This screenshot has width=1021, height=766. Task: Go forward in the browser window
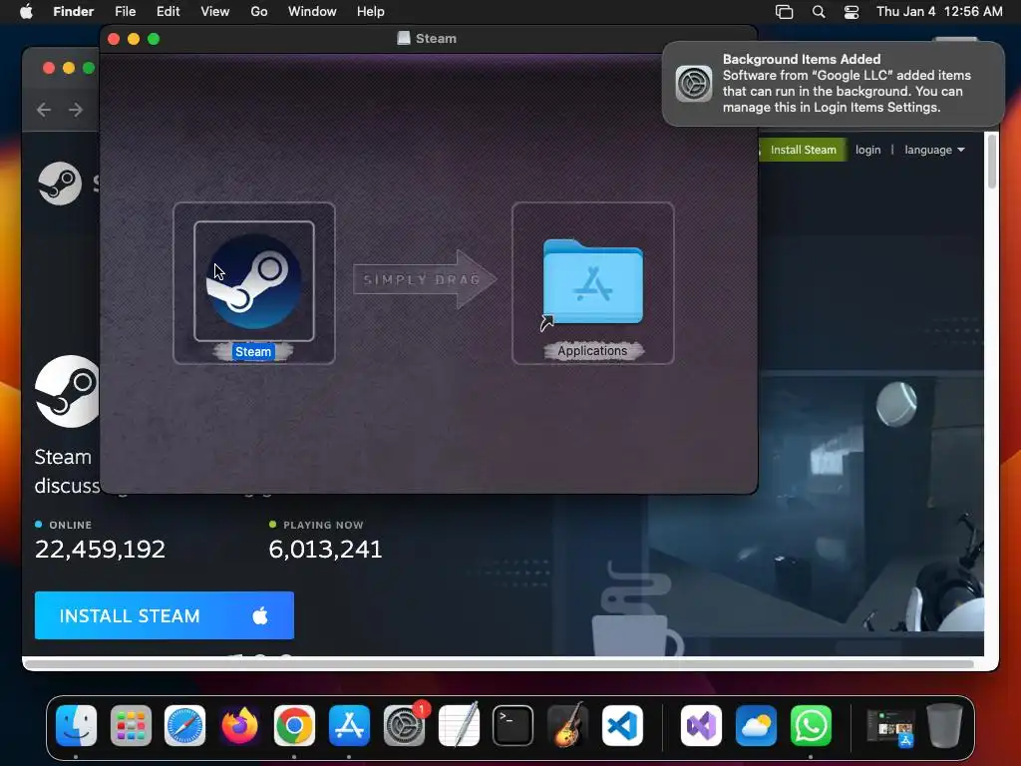[76, 110]
